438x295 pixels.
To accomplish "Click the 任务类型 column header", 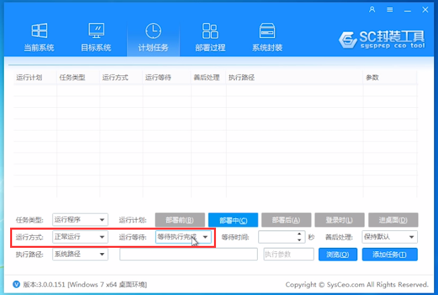I will coord(78,77).
